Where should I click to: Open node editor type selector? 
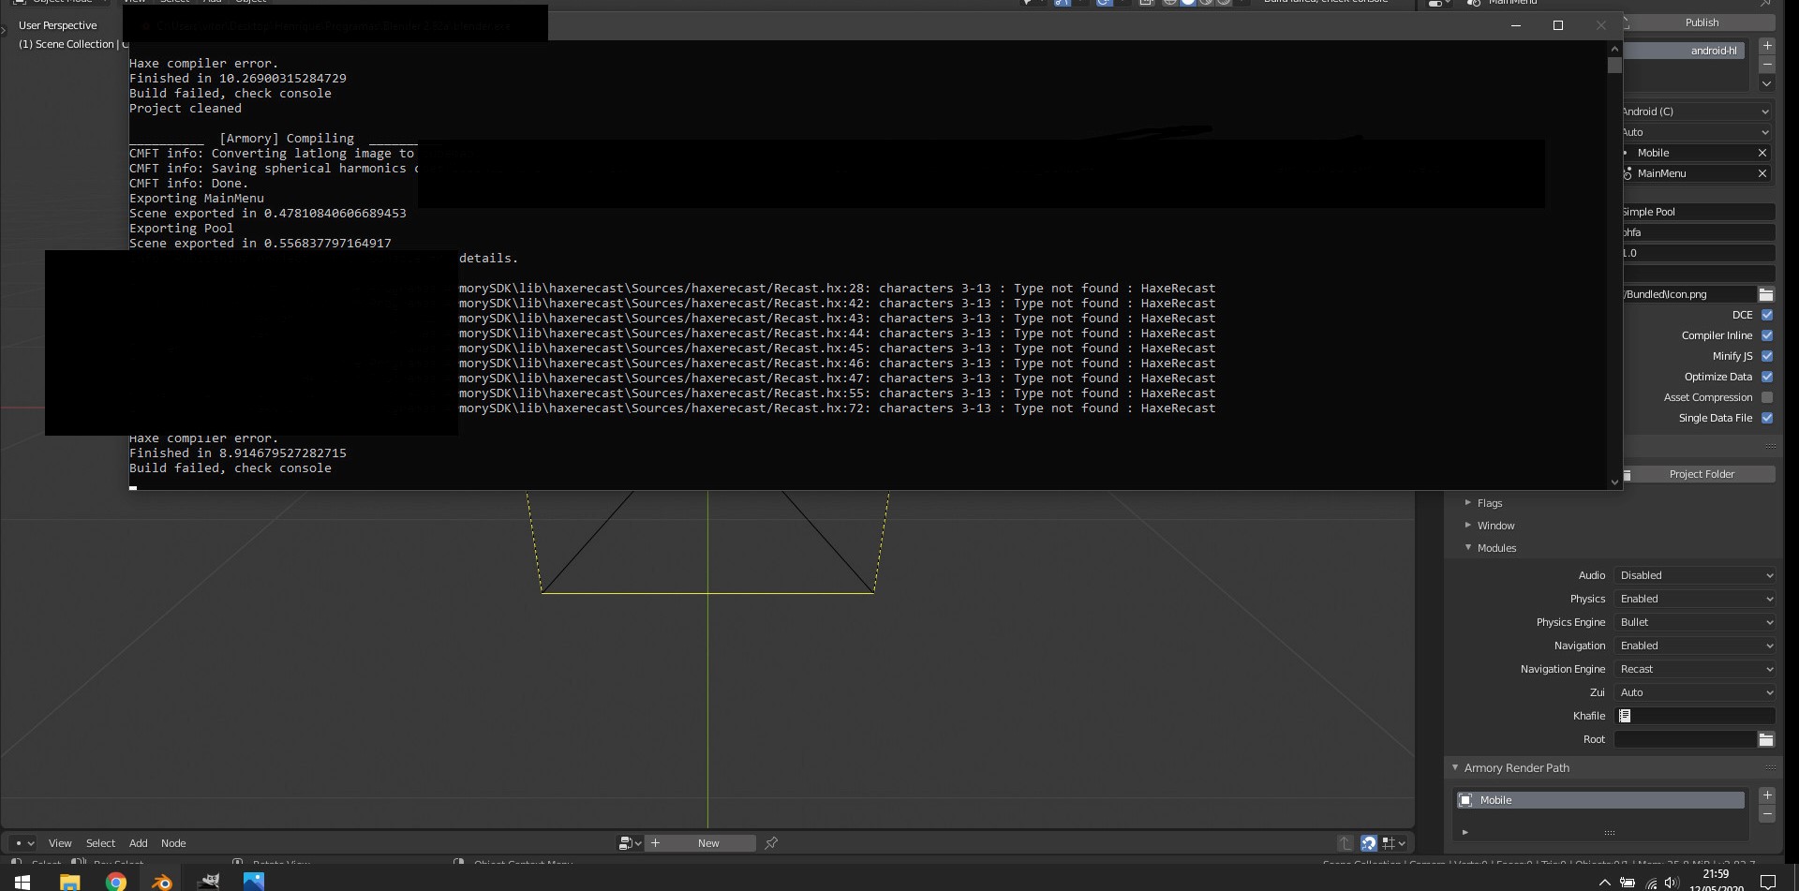23,843
